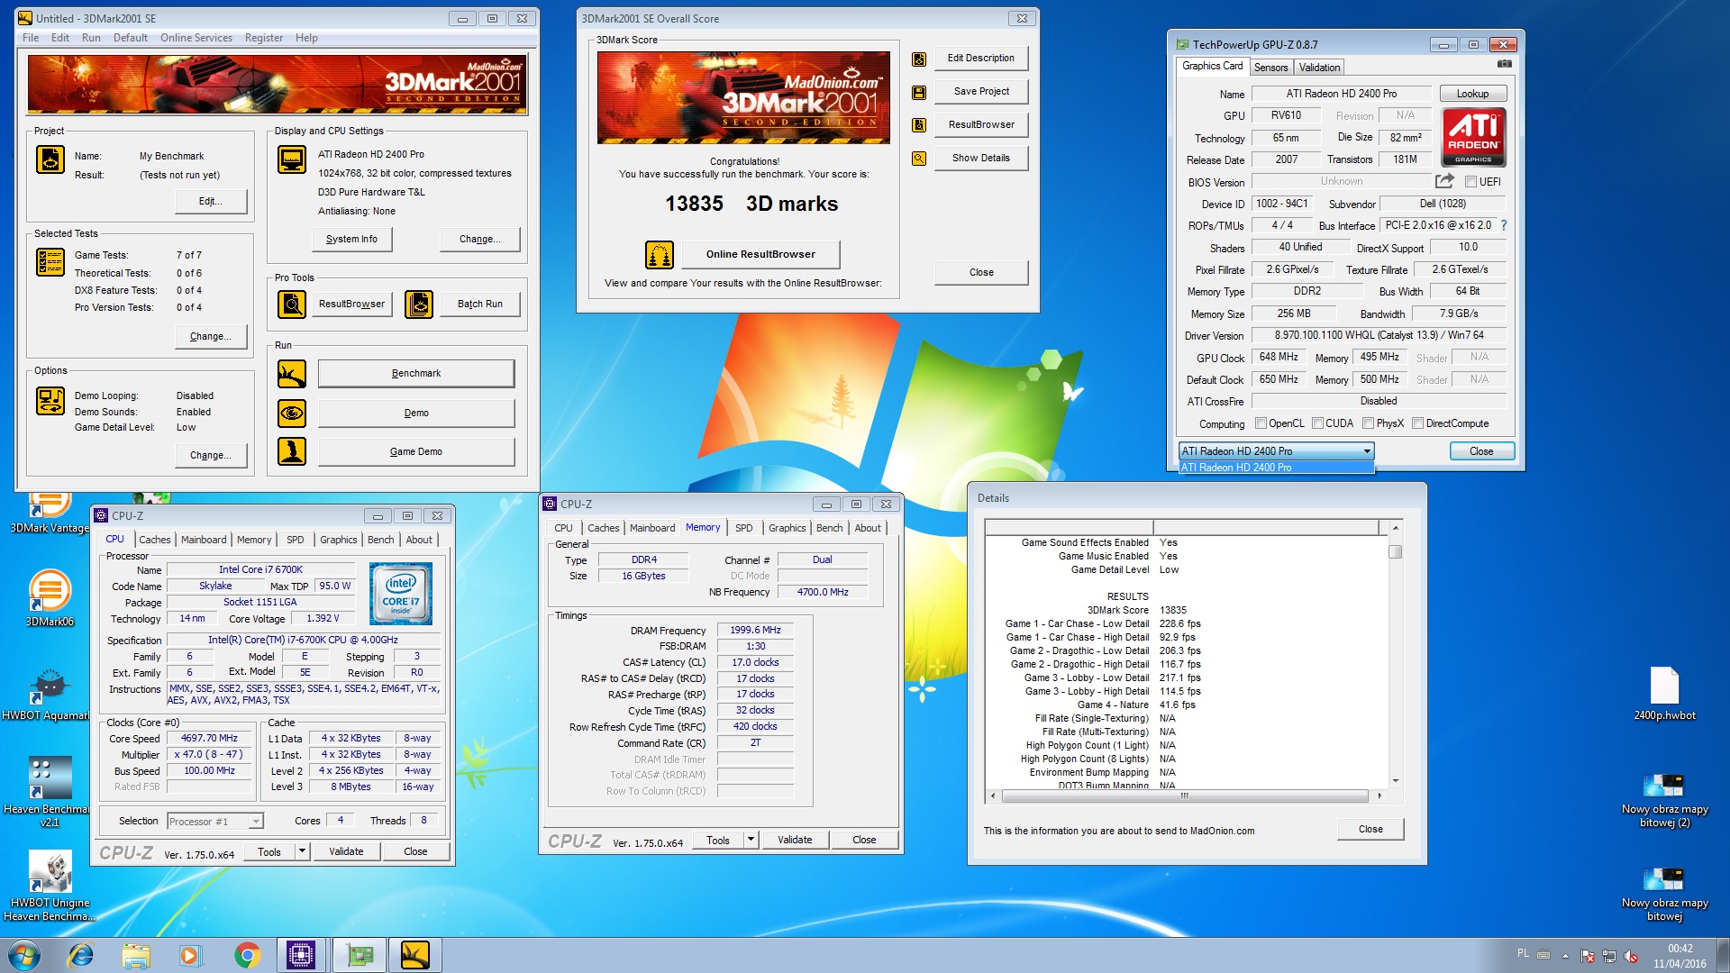
Task: Toggle the PhysX checkbox
Action: click(1368, 423)
